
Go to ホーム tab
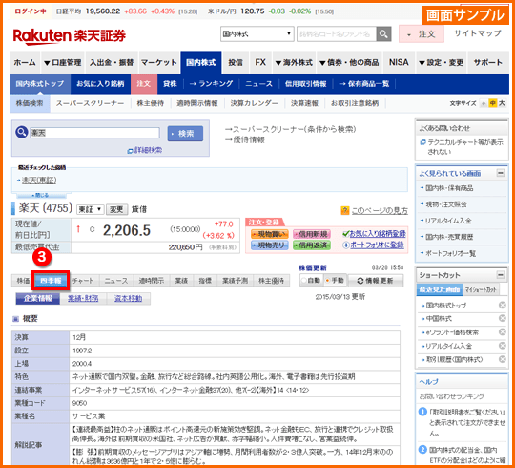pos(25,62)
